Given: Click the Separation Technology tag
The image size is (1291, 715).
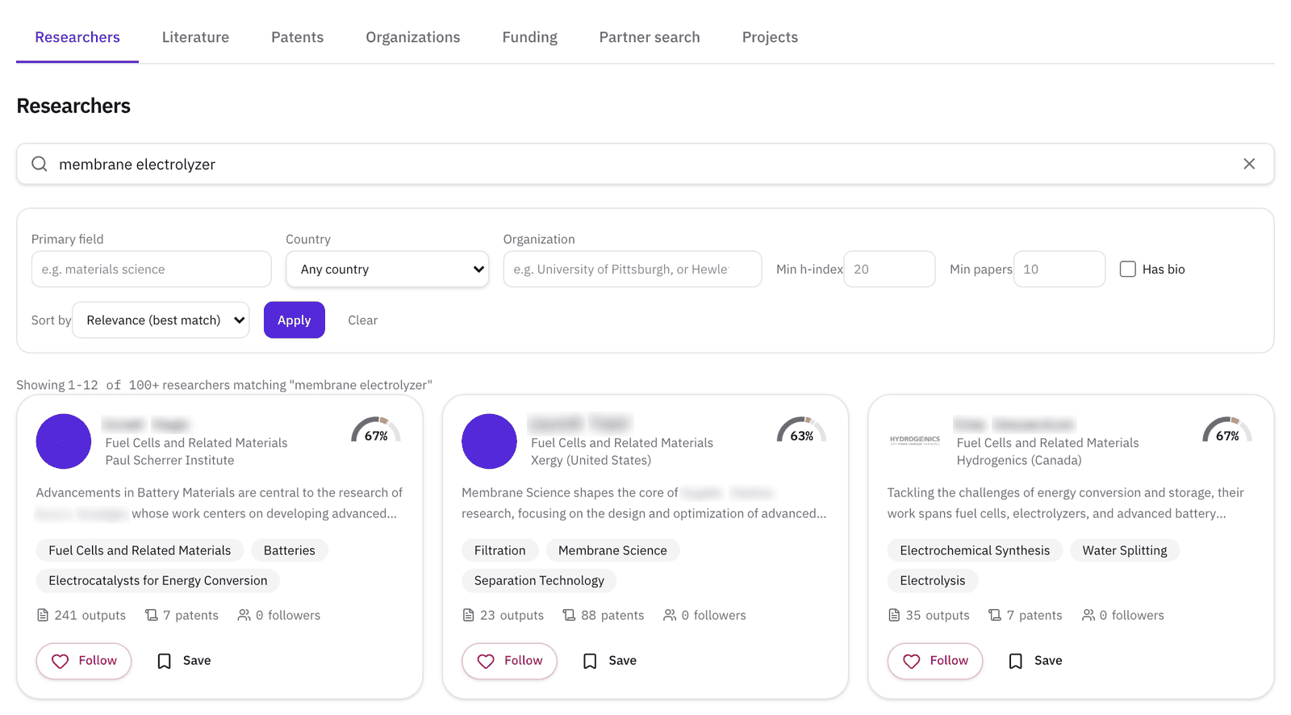Looking at the screenshot, I should pyautogui.click(x=539, y=580).
